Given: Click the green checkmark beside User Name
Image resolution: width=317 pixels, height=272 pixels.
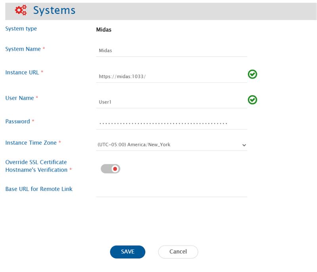Looking at the screenshot, I should (x=252, y=100).
